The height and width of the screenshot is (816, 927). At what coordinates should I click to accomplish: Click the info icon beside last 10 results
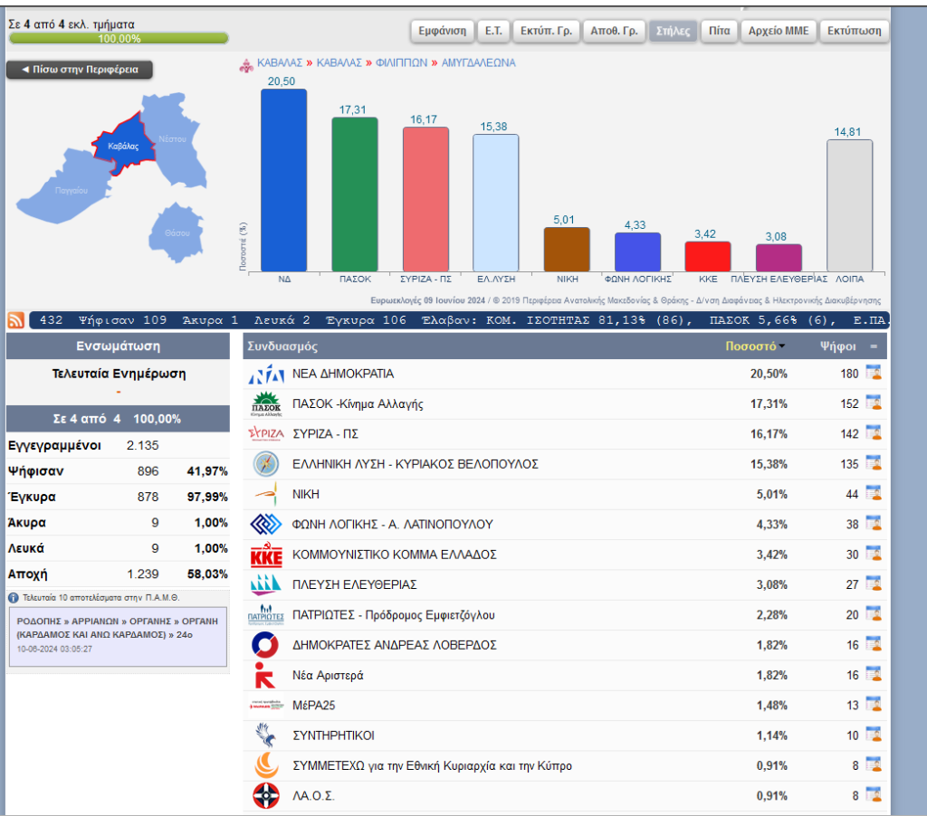point(14,598)
